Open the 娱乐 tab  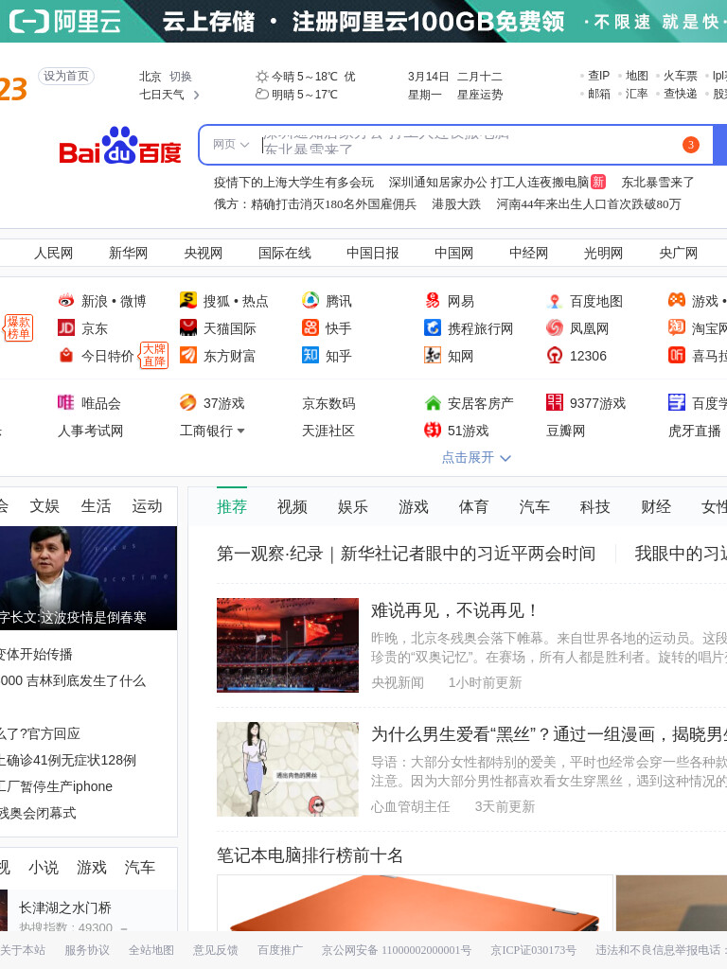pos(353,507)
